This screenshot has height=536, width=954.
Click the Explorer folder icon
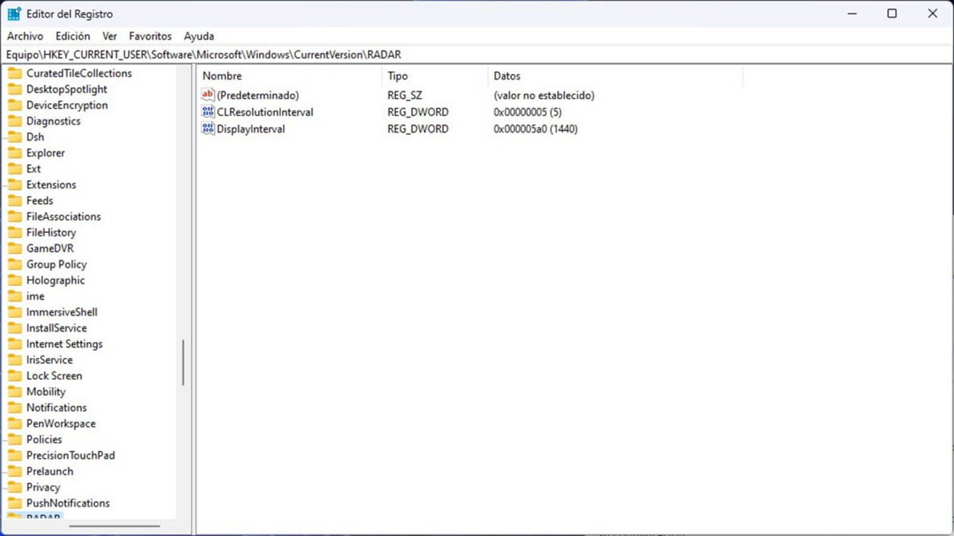pyautogui.click(x=15, y=153)
